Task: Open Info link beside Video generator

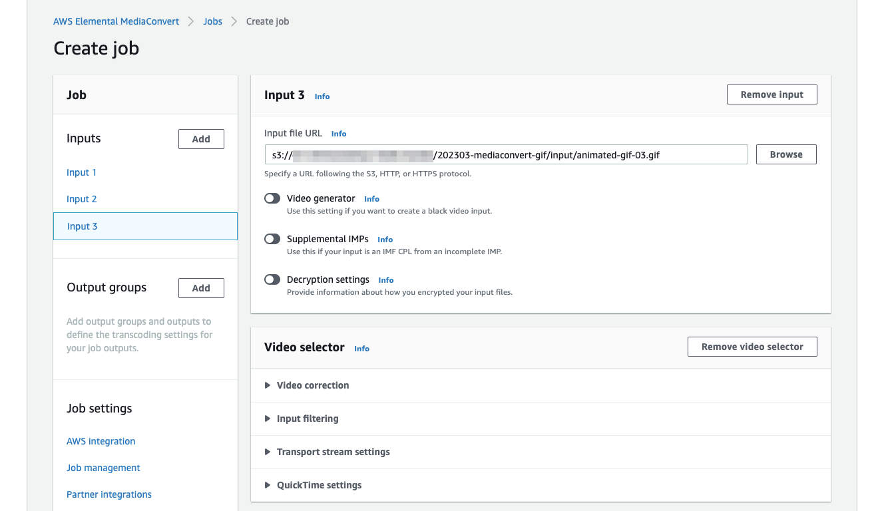Action: pyautogui.click(x=371, y=199)
